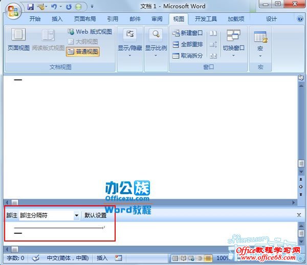Click the blue redo/repeat circular arrow
The width and height of the screenshot is (307, 265).
pyautogui.click(x=69, y=7)
